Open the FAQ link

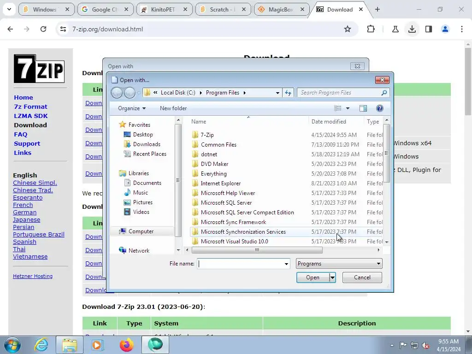coord(20,134)
